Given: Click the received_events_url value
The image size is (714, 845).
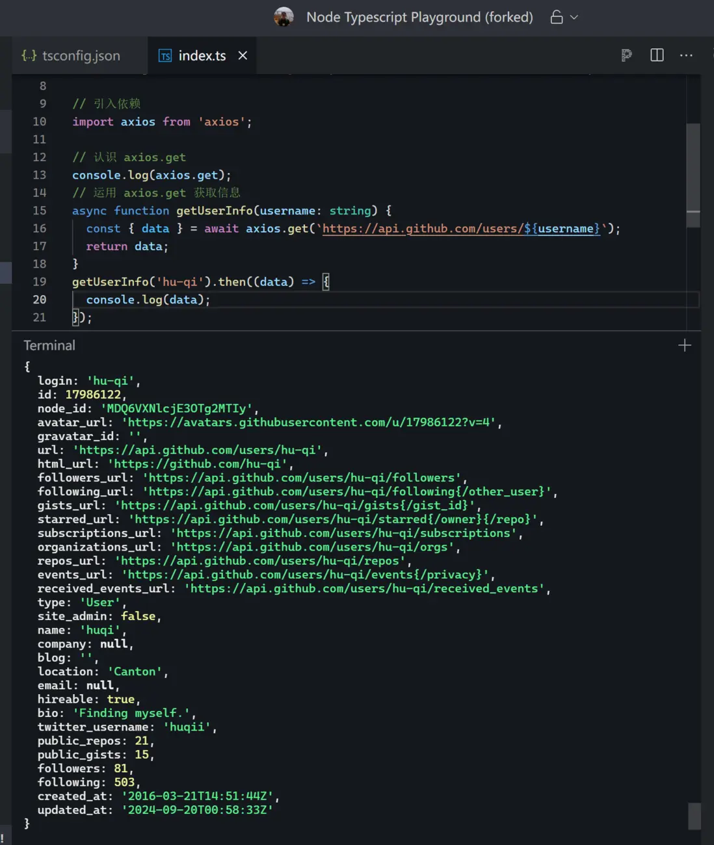Looking at the screenshot, I should click(364, 589).
